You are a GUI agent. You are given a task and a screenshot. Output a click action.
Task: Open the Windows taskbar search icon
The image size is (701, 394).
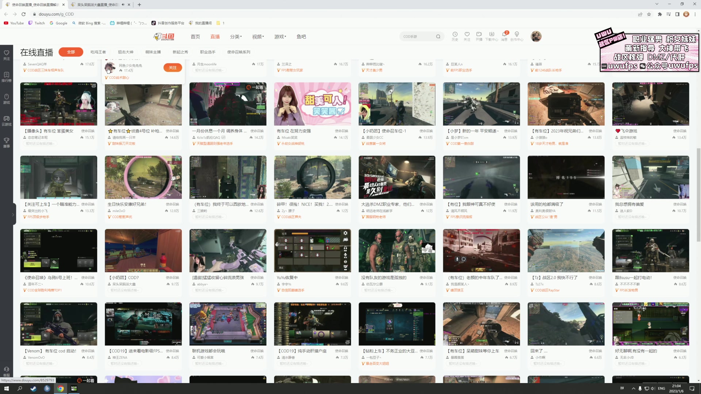20,389
